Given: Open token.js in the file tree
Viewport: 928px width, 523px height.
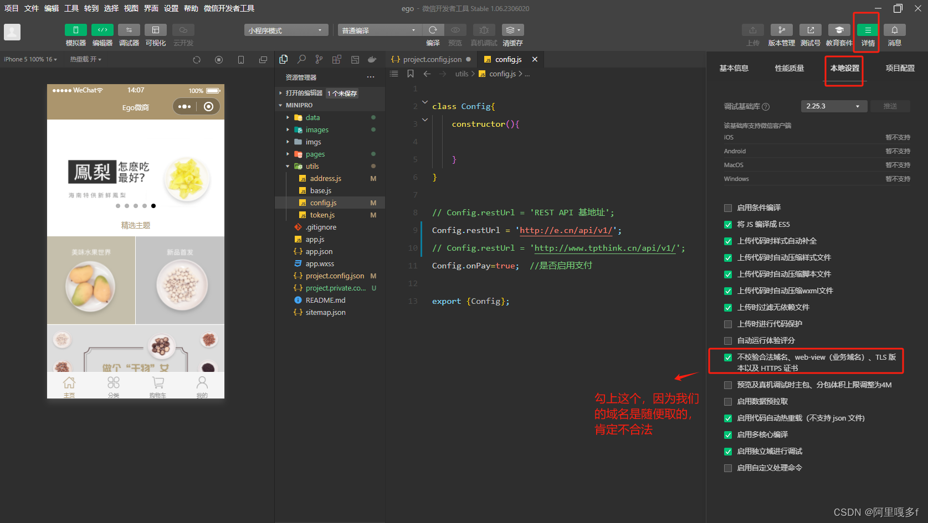Looking at the screenshot, I should [x=322, y=215].
